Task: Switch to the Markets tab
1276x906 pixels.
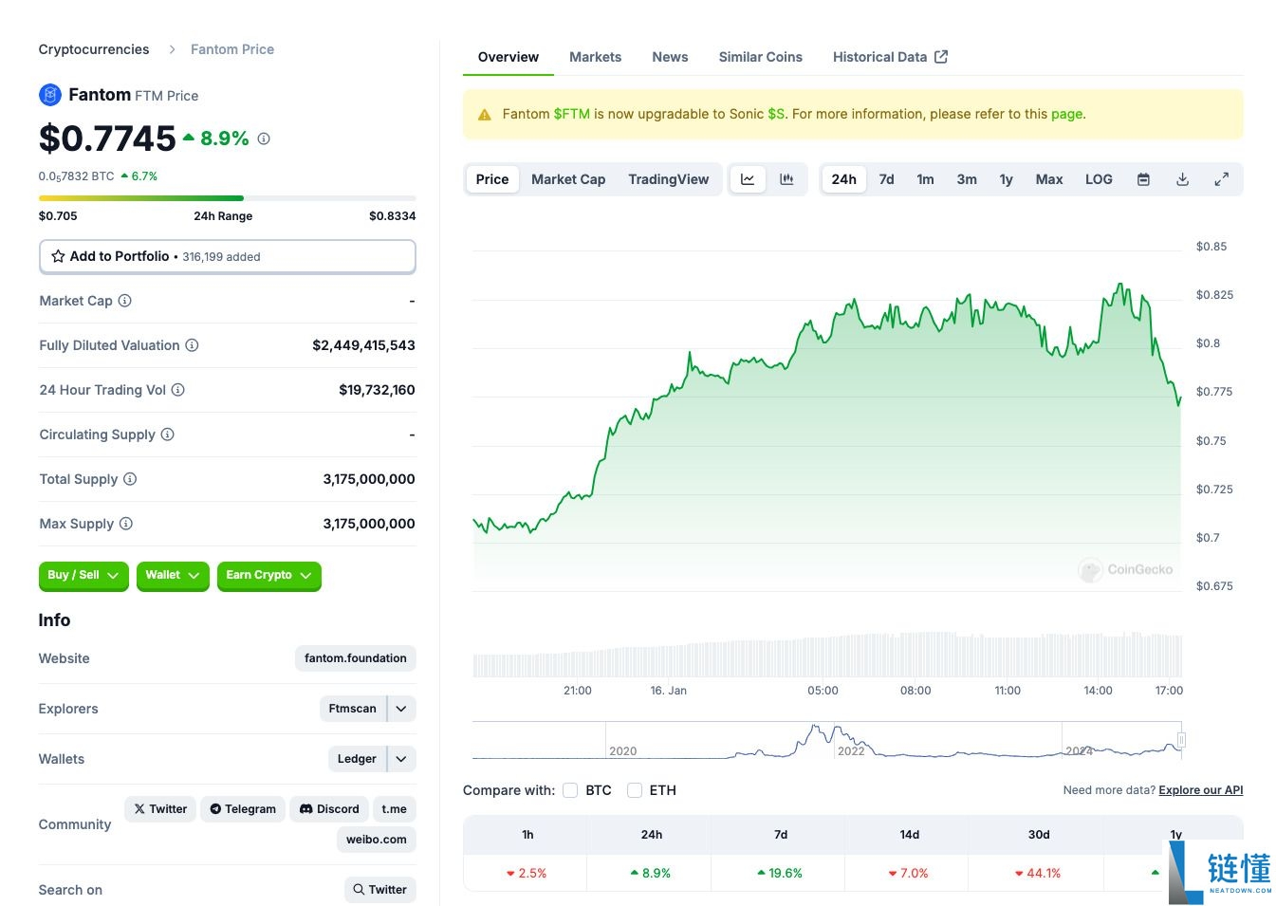Action: click(595, 57)
